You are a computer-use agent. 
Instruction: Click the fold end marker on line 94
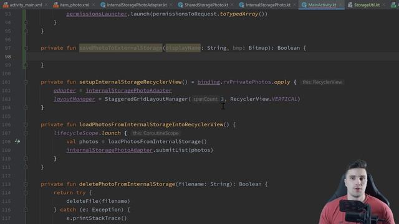(26, 22)
